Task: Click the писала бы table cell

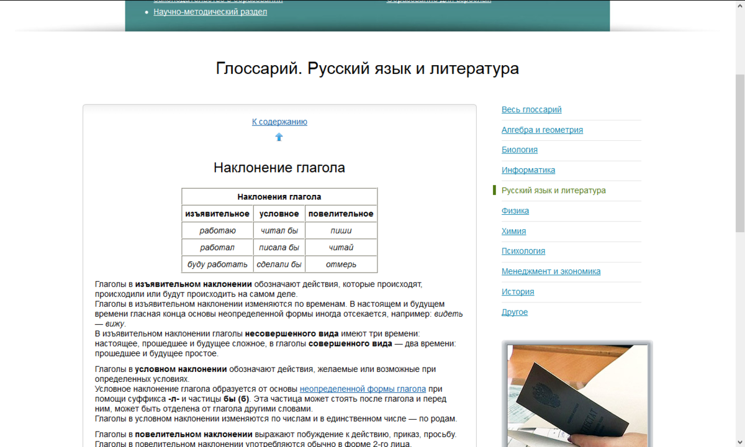Action: (x=279, y=247)
